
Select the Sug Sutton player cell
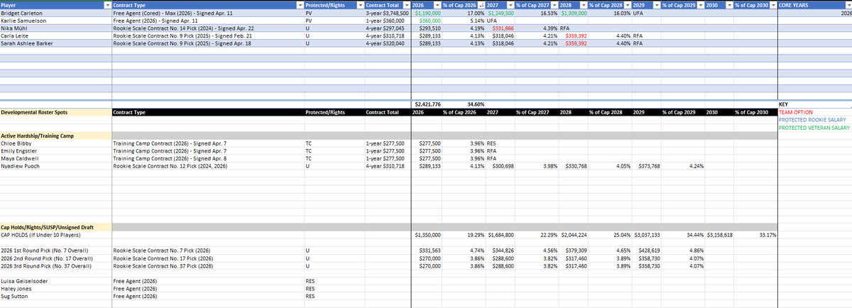[x=55, y=297]
